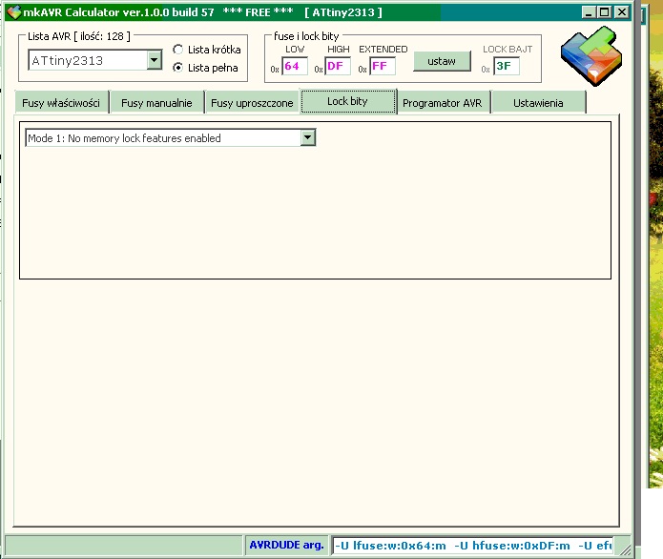Click the AVRDUDE arguments text field
The width and height of the screenshot is (663, 559).
pos(473,546)
